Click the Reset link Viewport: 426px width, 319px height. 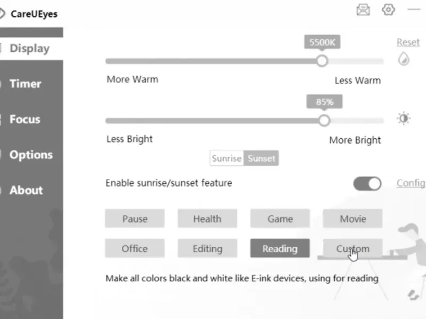coord(408,43)
